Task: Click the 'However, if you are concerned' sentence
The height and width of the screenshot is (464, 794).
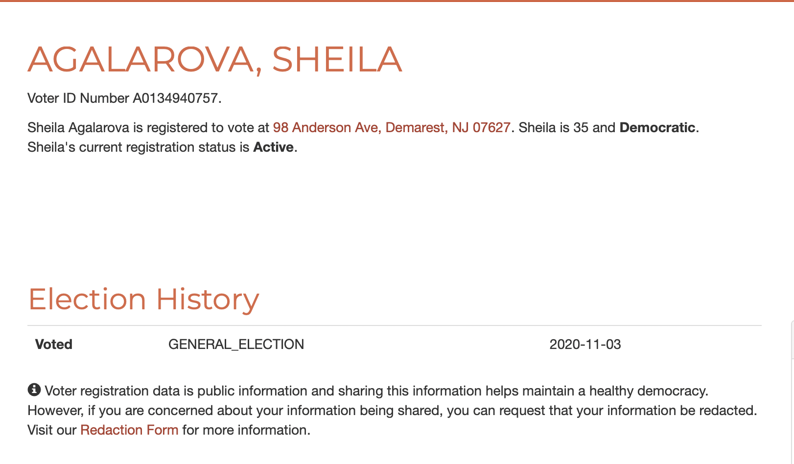Action: point(392,411)
